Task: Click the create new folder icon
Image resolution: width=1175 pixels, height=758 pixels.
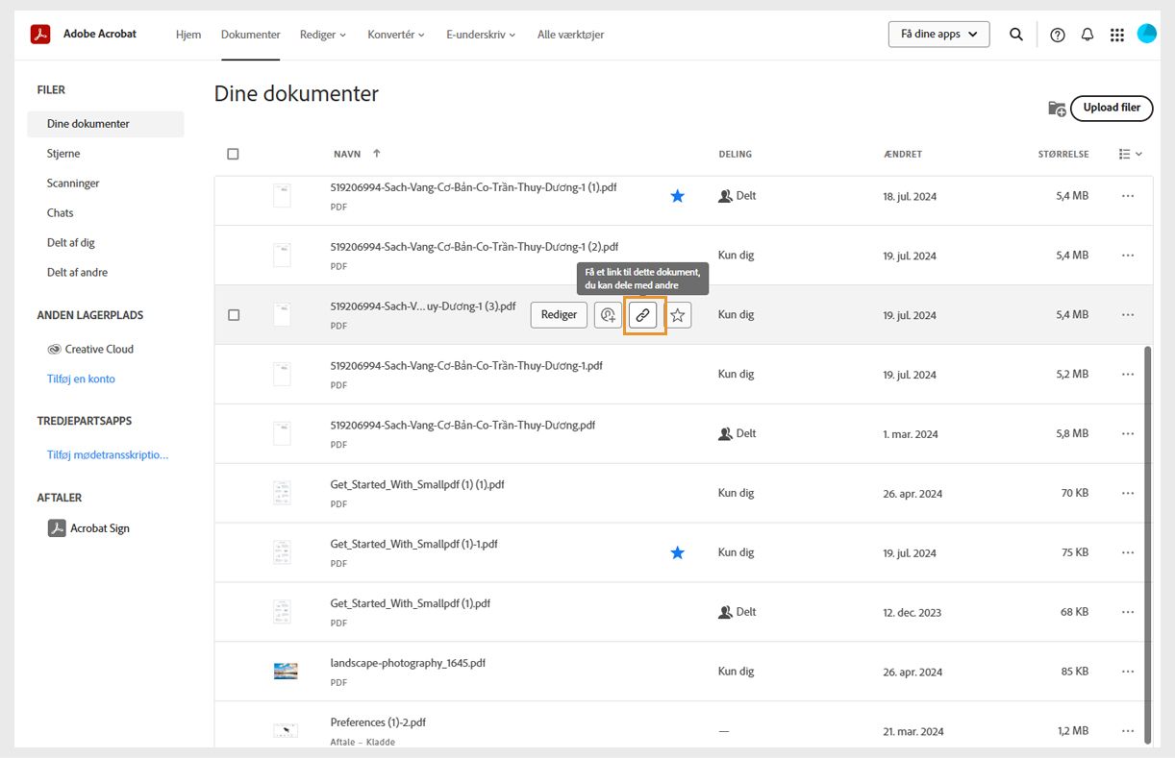Action: coord(1057,109)
